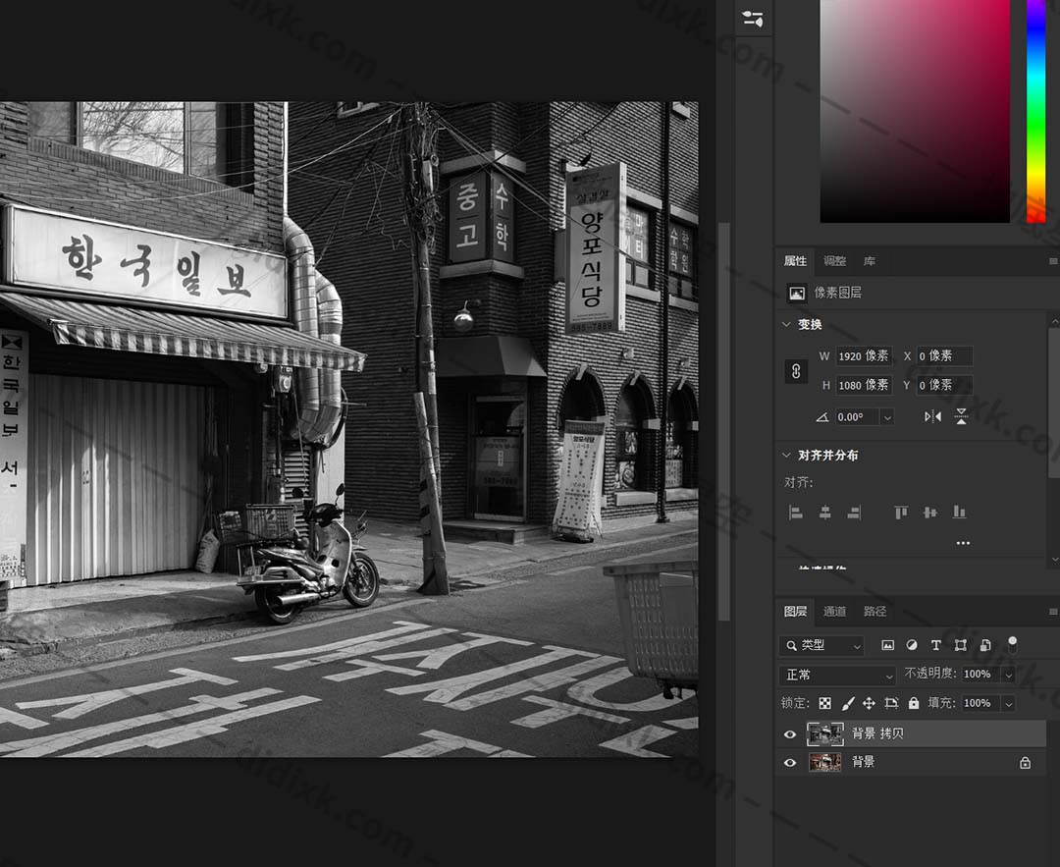The image size is (1060, 867).
Task: Click the rotation angle icon
Action: [x=822, y=417]
